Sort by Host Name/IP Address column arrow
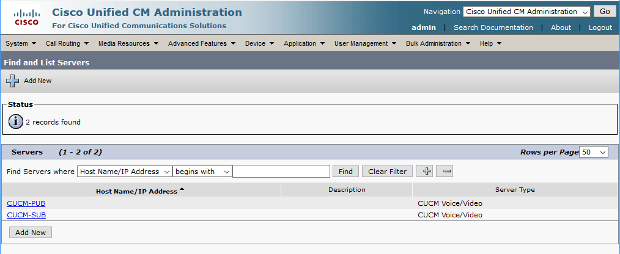Viewport: 620px width, 254px height. tap(182, 189)
